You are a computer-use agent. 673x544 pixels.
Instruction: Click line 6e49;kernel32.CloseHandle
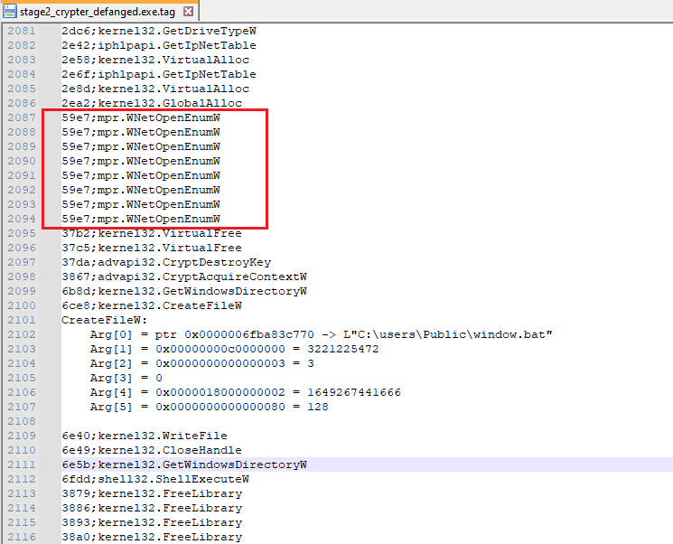(152, 450)
